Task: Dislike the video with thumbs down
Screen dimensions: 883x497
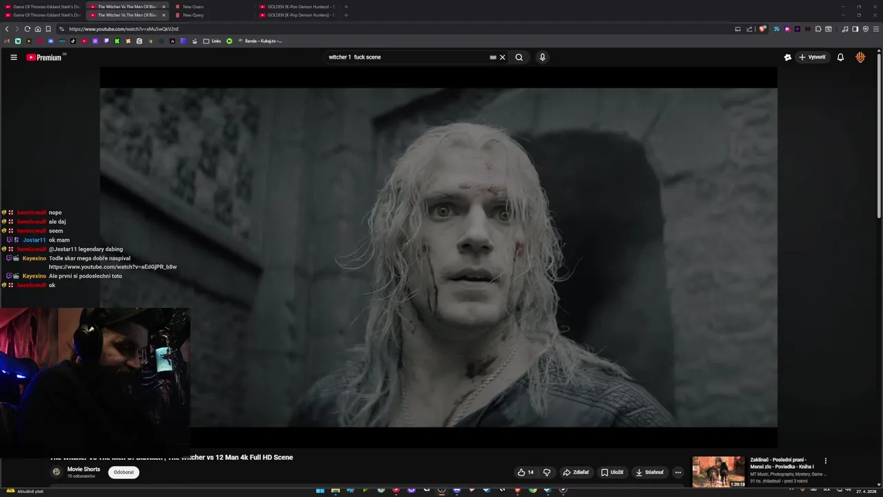Action: (x=547, y=472)
